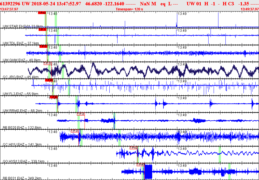This screenshot has width=259, height=180.
Task: Select the P 3 pick flag on JRO trace
Action: pyautogui.click(x=48, y=63)
